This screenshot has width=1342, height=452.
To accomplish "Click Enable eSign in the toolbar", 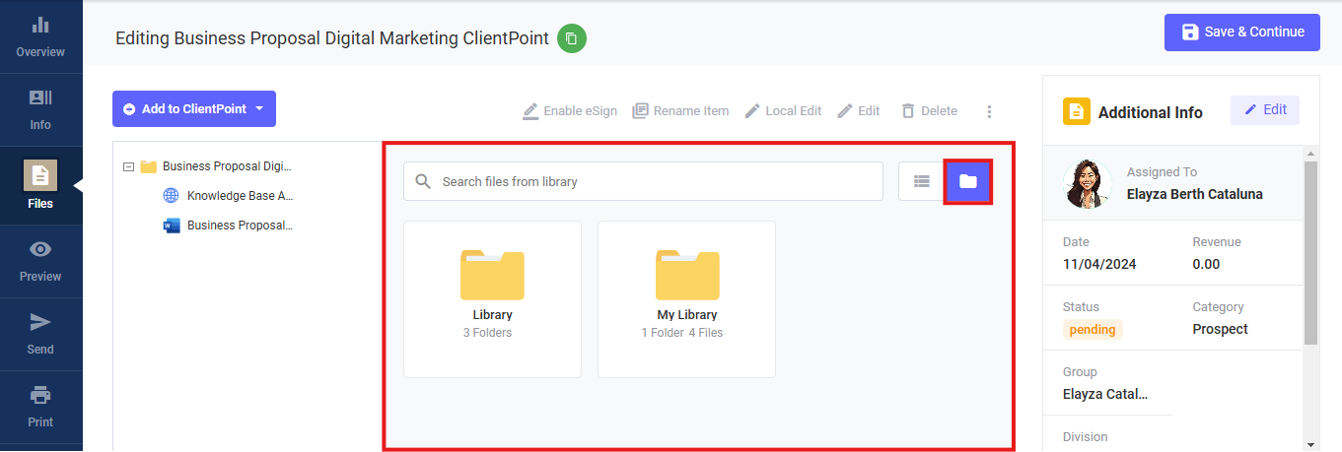I will pyautogui.click(x=570, y=111).
